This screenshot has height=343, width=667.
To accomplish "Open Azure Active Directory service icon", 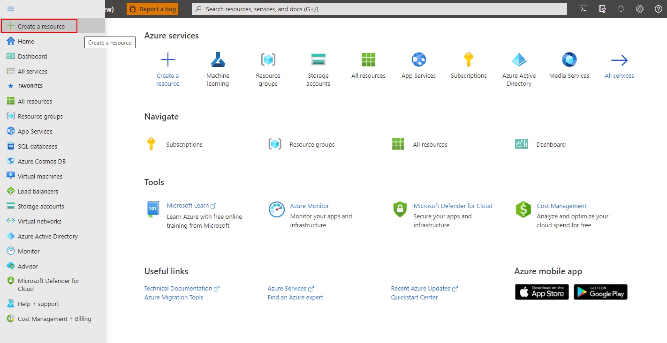I will pyautogui.click(x=519, y=60).
